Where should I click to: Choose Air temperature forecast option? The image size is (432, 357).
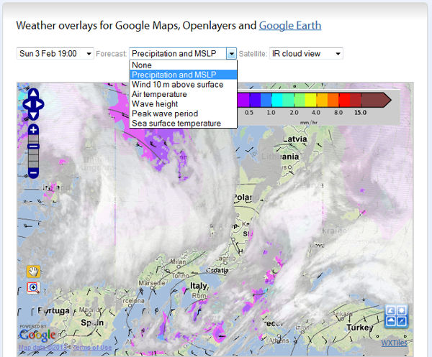click(x=183, y=94)
